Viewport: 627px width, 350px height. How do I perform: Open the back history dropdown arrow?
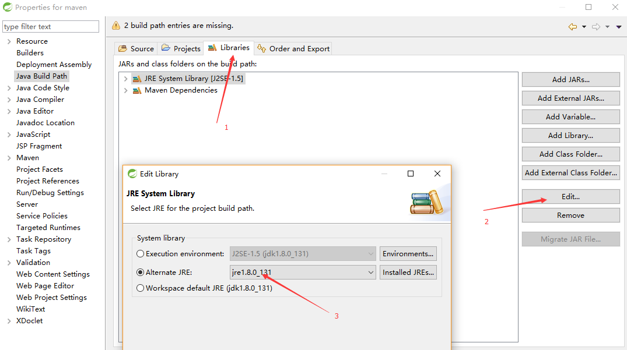[584, 27]
